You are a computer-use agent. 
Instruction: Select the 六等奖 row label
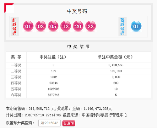(16, 95)
